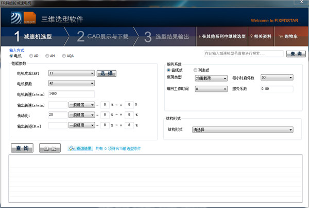Viewport: 309px width, 208px height.
Task: Close the FR gear reducer window
Action: pos(301,2)
